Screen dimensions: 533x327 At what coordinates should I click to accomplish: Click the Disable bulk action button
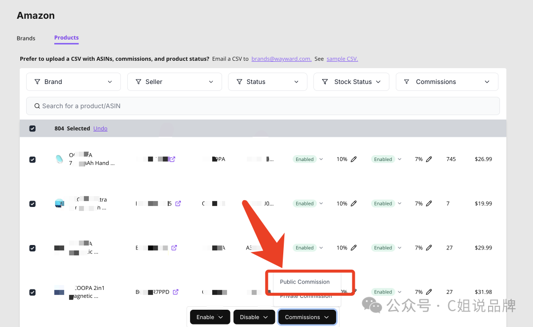254,317
